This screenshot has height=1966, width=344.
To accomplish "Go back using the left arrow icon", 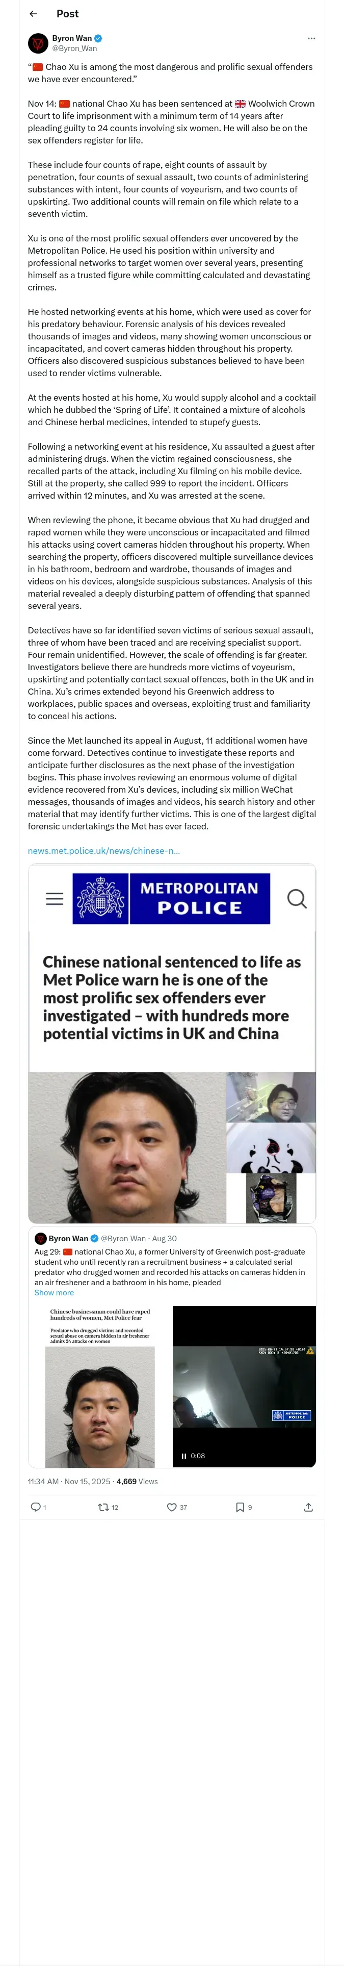I will [x=33, y=14].
